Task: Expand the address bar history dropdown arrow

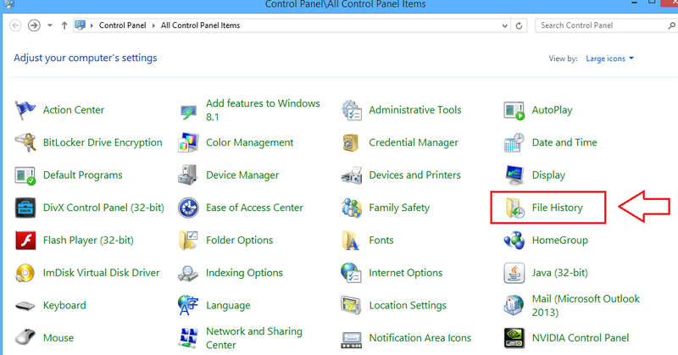Action: (504, 25)
